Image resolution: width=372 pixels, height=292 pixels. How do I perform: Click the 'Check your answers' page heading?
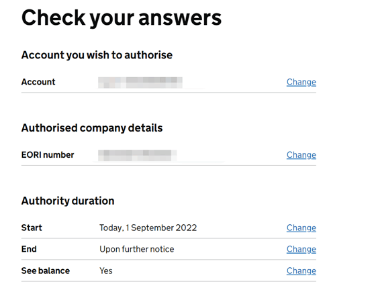[122, 18]
